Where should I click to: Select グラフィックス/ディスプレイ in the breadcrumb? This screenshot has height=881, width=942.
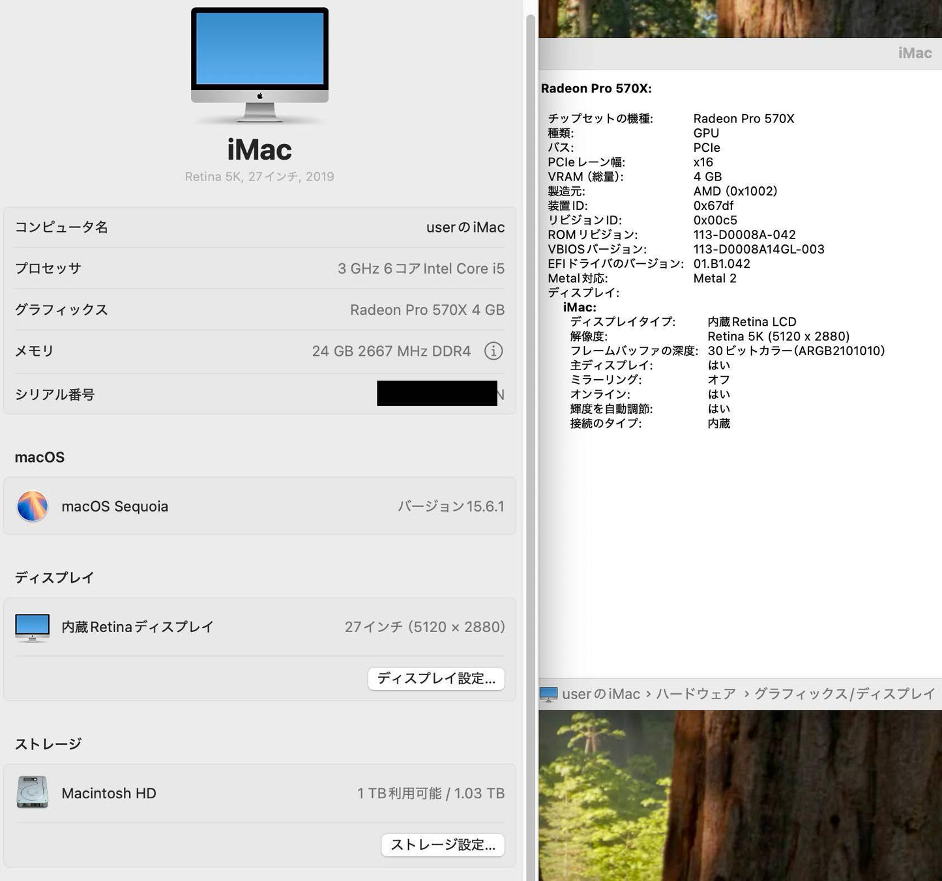pos(845,693)
